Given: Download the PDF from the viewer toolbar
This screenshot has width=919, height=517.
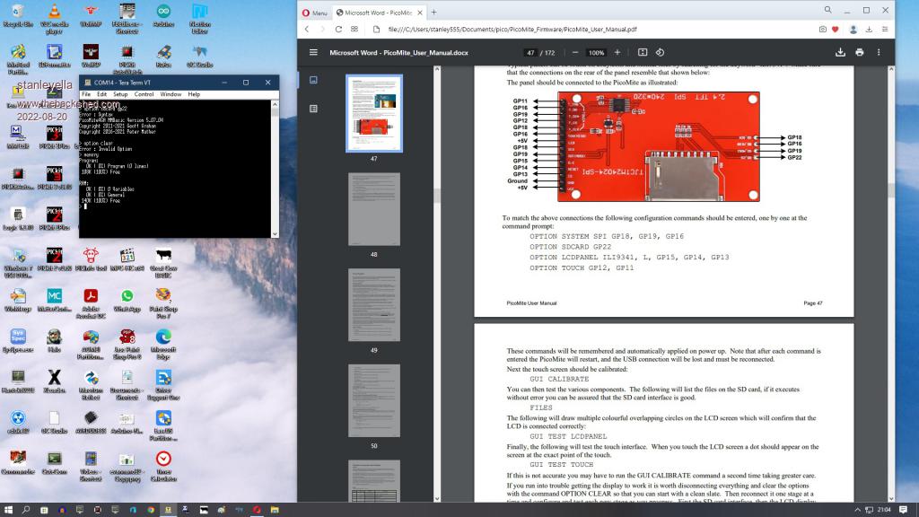Looking at the screenshot, I should pyautogui.click(x=840, y=53).
